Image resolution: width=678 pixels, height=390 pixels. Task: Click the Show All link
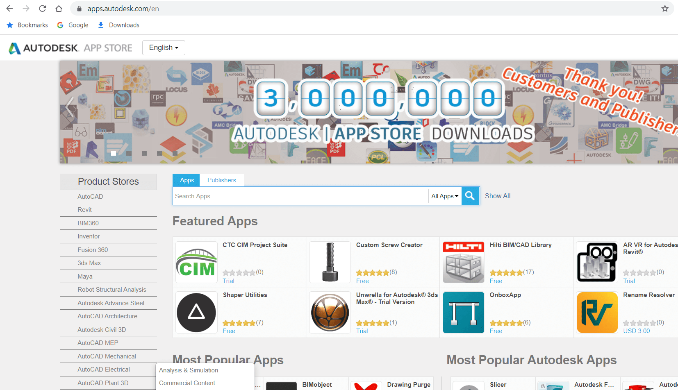[498, 196]
